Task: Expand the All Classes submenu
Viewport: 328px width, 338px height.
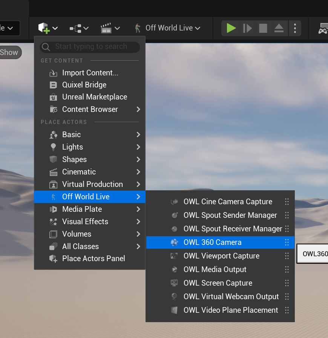Action: [x=90, y=246]
